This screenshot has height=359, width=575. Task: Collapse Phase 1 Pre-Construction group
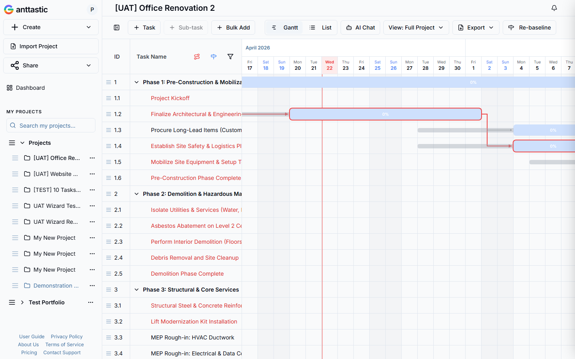pyautogui.click(x=137, y=82)
